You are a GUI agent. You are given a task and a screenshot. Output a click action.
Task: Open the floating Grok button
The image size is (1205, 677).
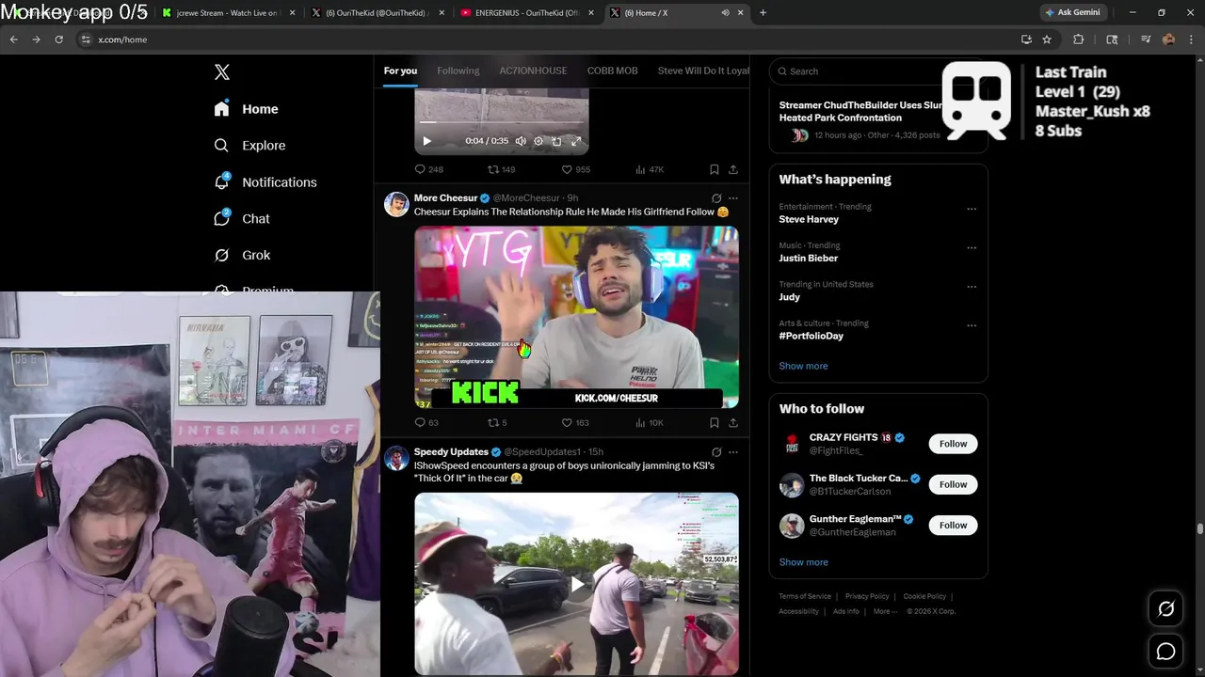click(x=1165, y=609)
